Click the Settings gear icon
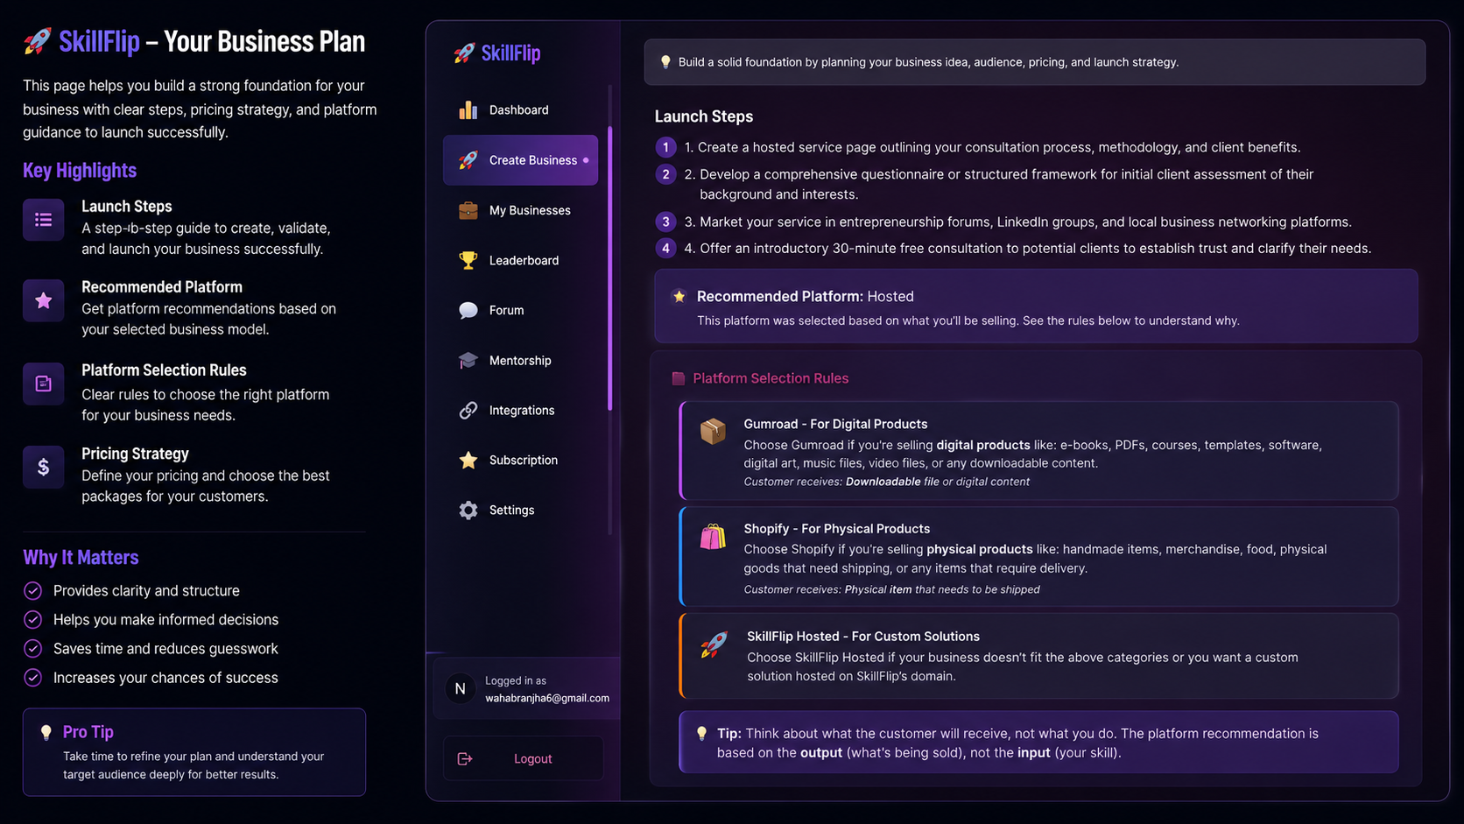1464x824 pixels. click(x=468, y=510)
